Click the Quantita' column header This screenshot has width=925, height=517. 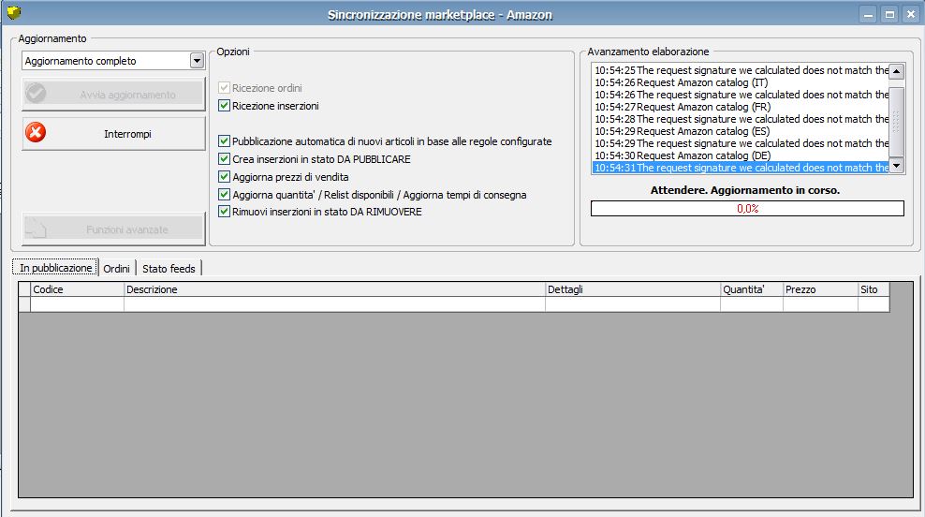coord(752,289)
